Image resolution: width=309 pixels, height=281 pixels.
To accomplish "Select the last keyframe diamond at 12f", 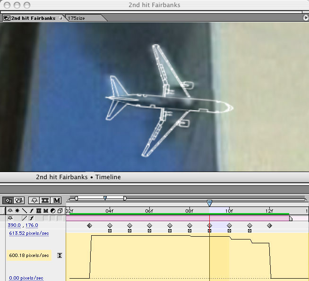I will pos(269,226).
